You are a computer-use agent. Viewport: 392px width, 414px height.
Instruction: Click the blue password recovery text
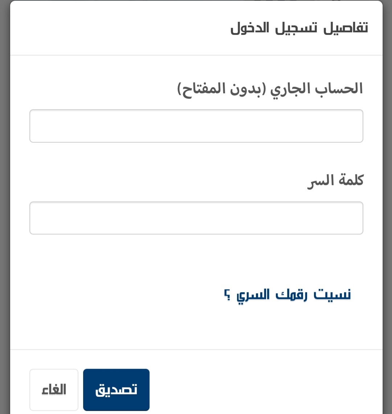[287, 295]
